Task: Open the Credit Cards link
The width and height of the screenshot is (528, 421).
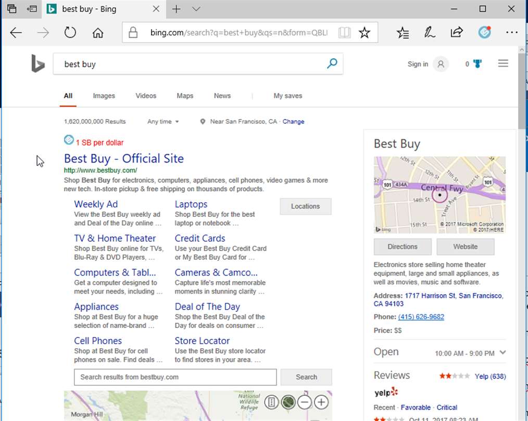Action: tap(199, 238)
